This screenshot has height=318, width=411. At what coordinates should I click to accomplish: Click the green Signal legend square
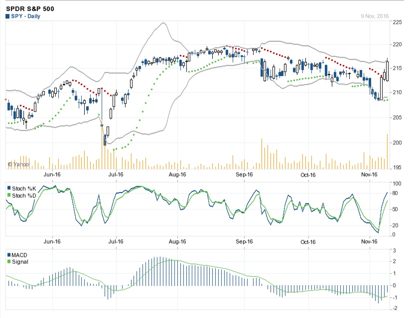coord(9,261)
